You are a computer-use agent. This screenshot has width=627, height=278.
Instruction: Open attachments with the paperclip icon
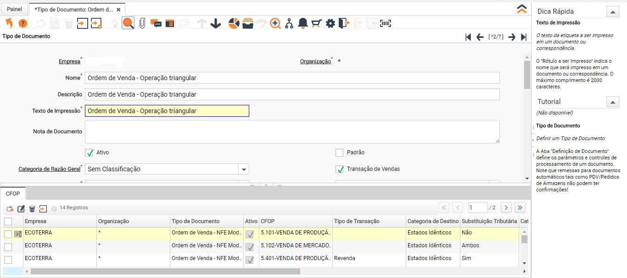(142, 23)
